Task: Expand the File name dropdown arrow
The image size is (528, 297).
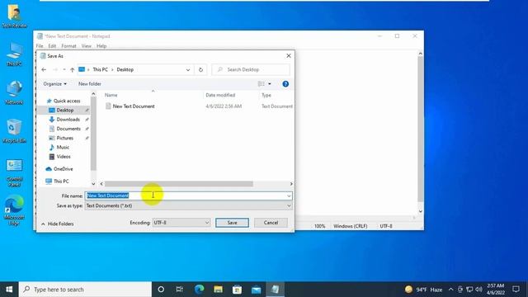Action: click(x=289, y=196)
